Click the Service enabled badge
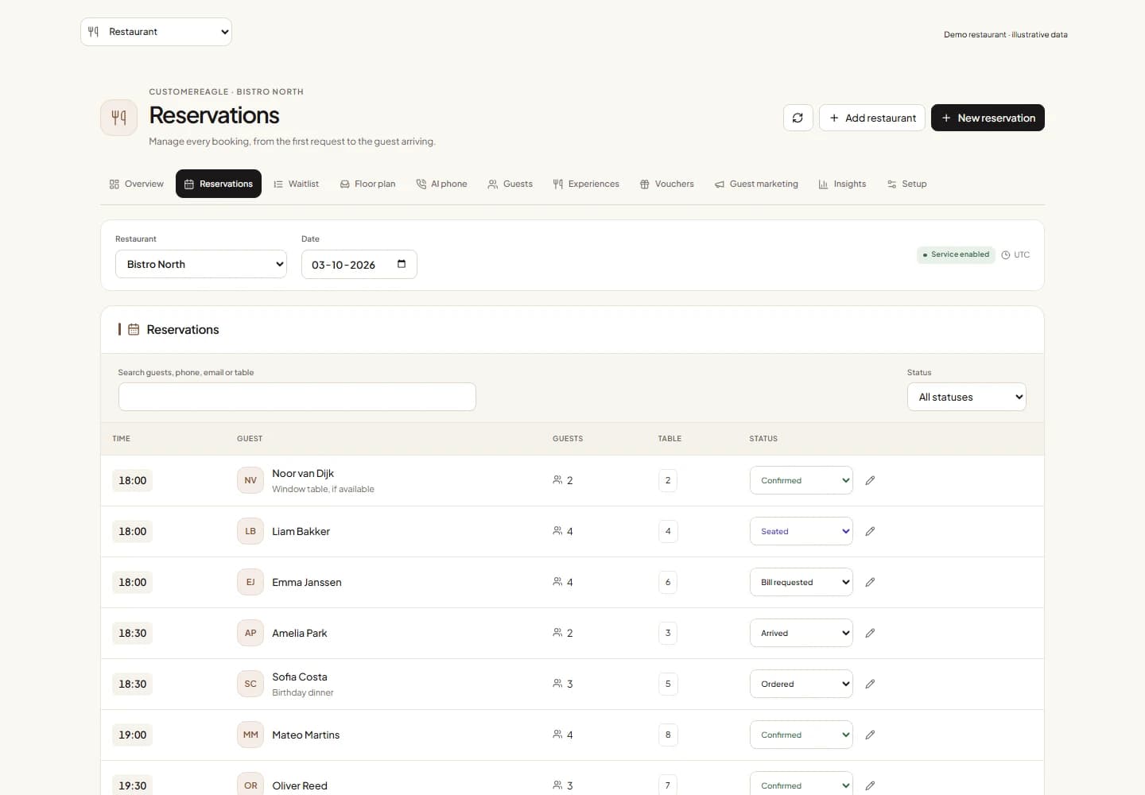 pyautogui.click(x=956, y=255)
